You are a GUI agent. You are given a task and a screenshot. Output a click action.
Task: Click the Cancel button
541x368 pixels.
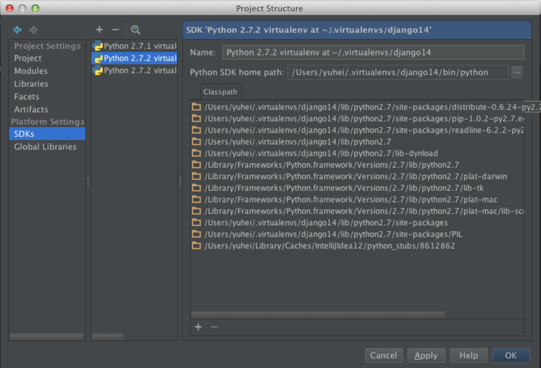383,355
